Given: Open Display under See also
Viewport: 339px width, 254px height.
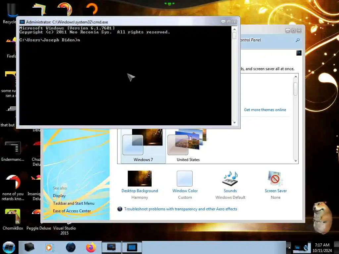Looking at the screenshot, I should [x=59, y=196].
